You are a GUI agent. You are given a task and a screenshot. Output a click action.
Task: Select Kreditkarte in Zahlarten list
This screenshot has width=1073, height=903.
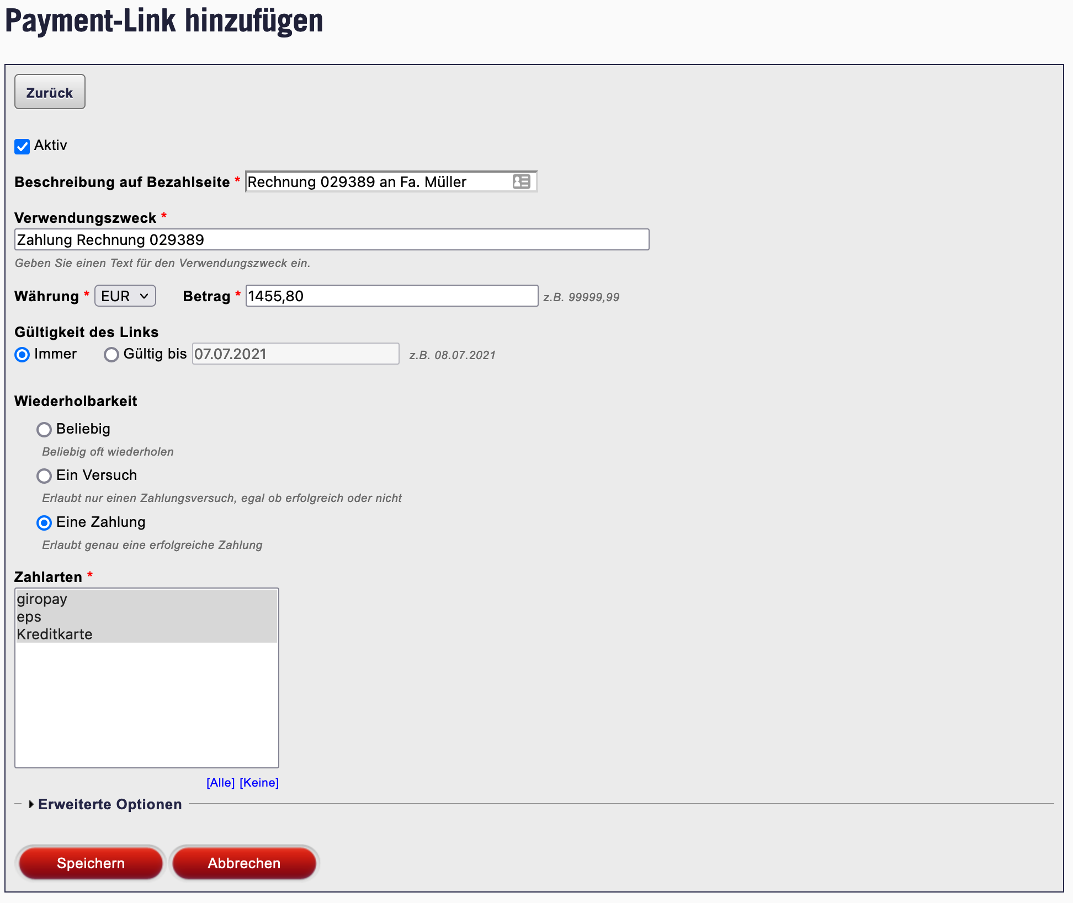point(55,634)
